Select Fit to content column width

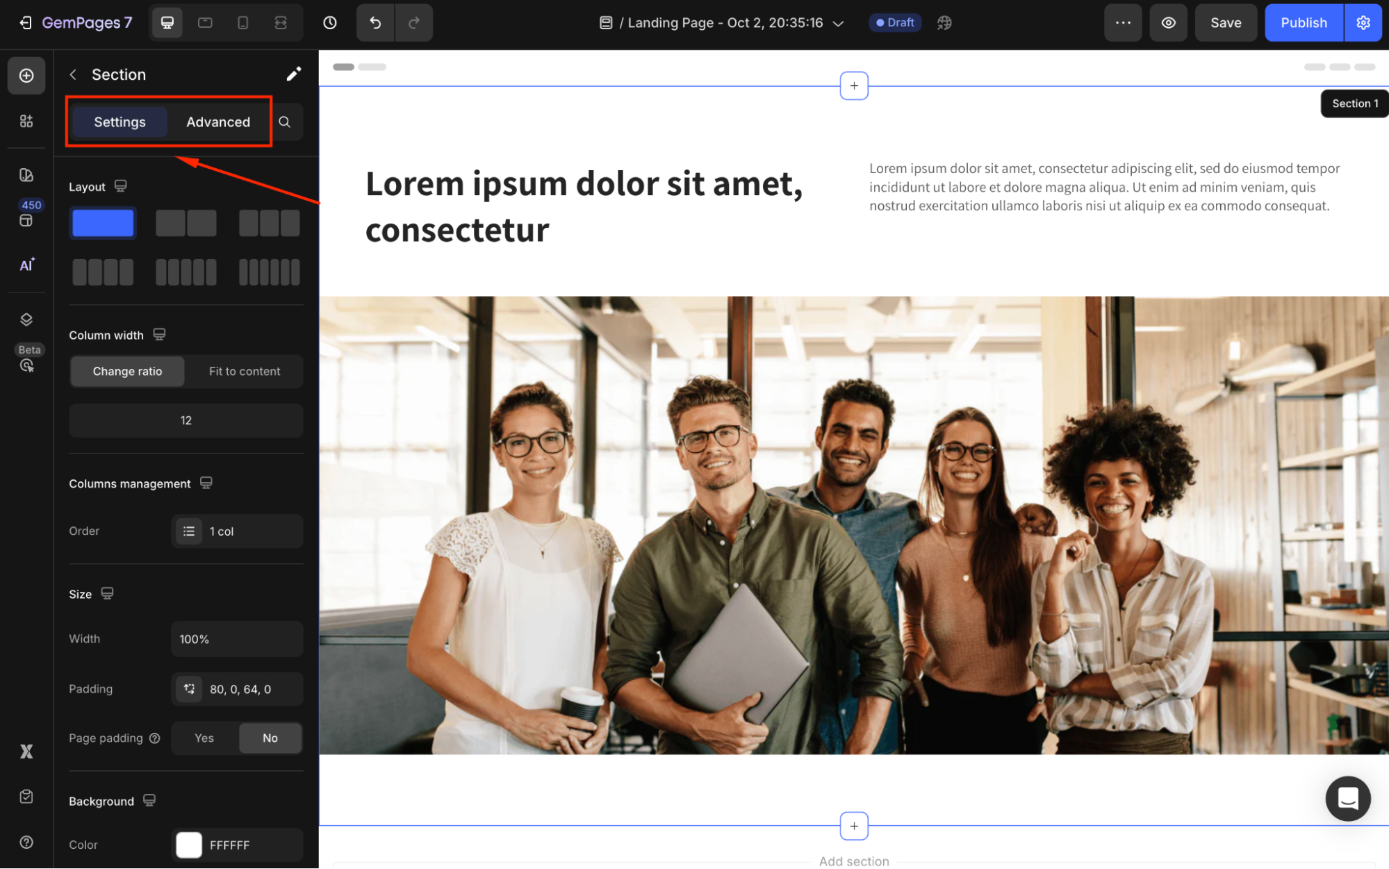(x=245, y=372)
